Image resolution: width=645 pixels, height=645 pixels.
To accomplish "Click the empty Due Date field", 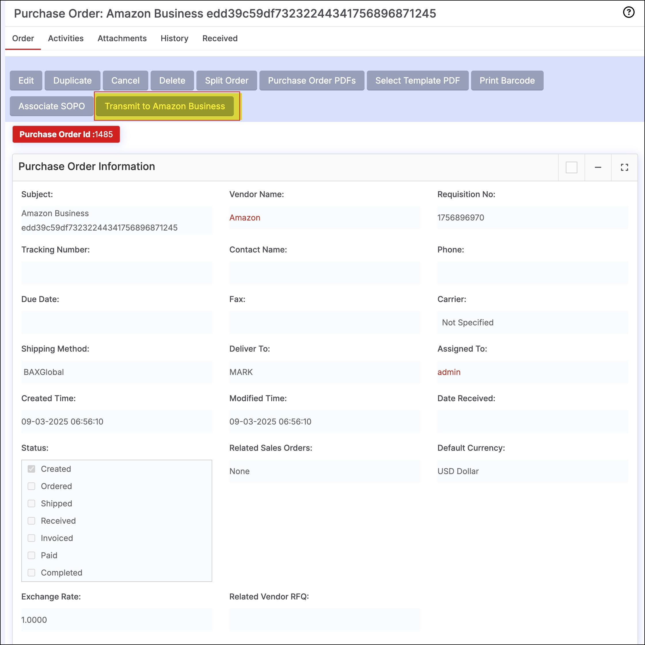I will 117,323.
